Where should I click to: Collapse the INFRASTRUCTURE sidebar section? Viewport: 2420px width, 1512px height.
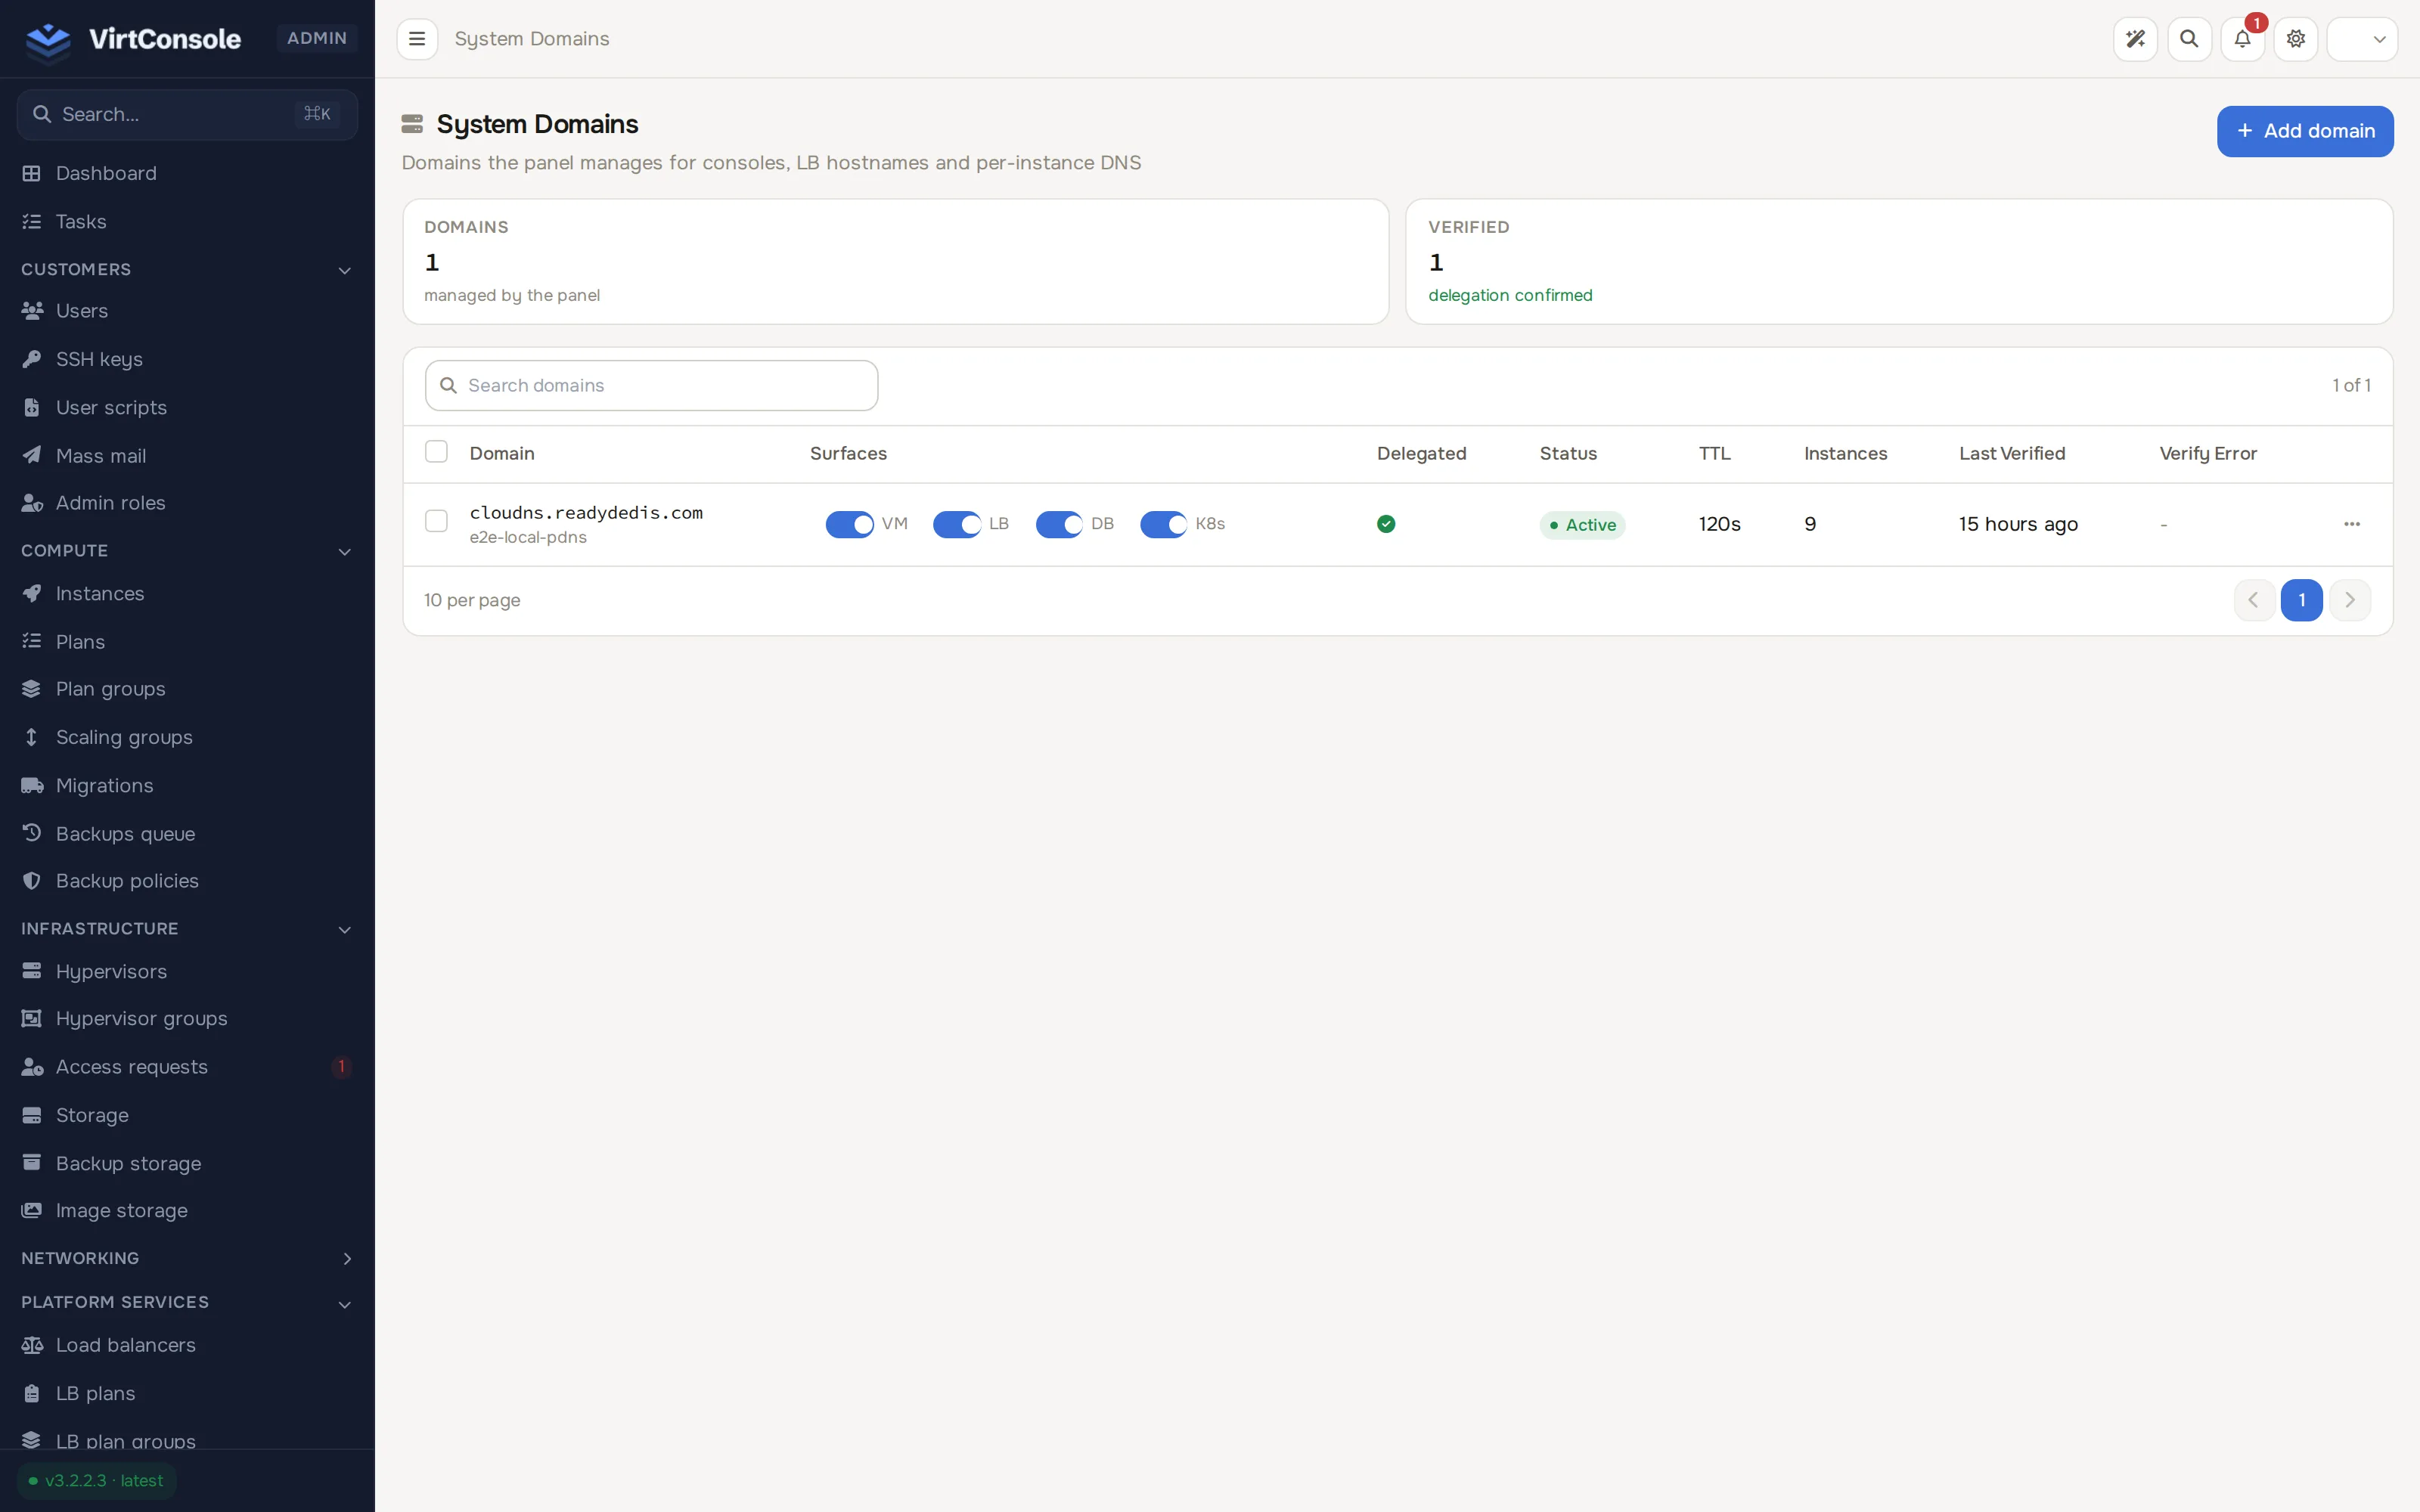(187, 929)
